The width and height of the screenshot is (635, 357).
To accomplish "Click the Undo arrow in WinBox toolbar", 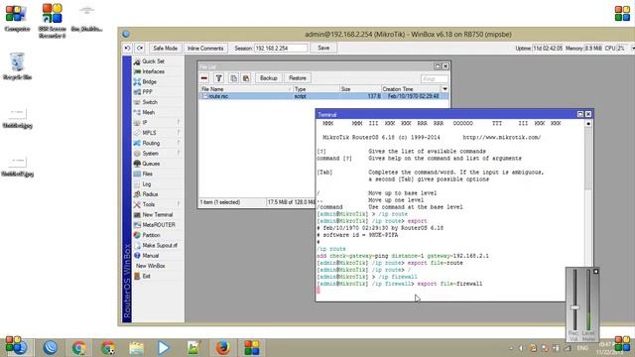I will pyautogui.click(x=128, y=48).
